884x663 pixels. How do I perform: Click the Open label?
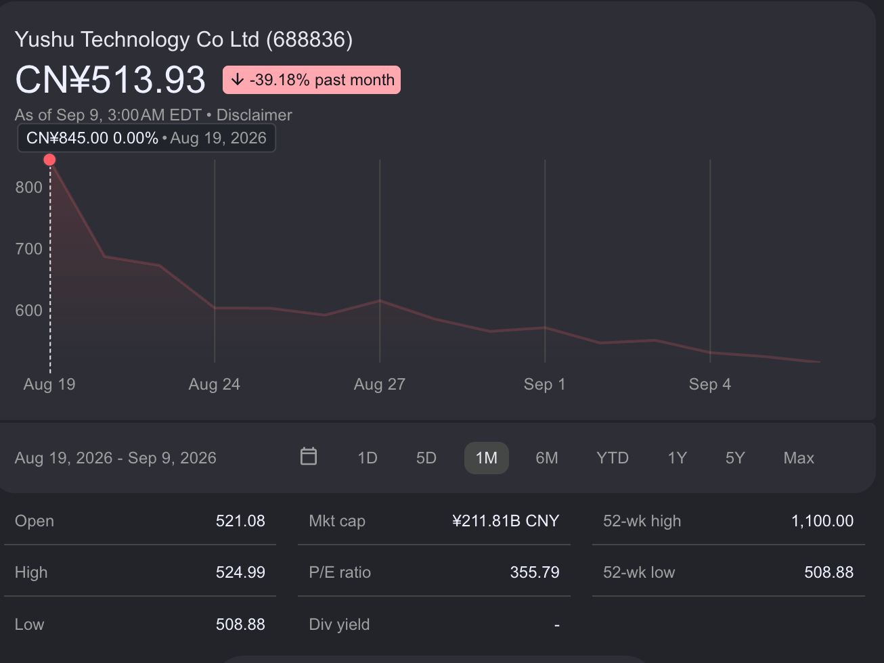35,521
